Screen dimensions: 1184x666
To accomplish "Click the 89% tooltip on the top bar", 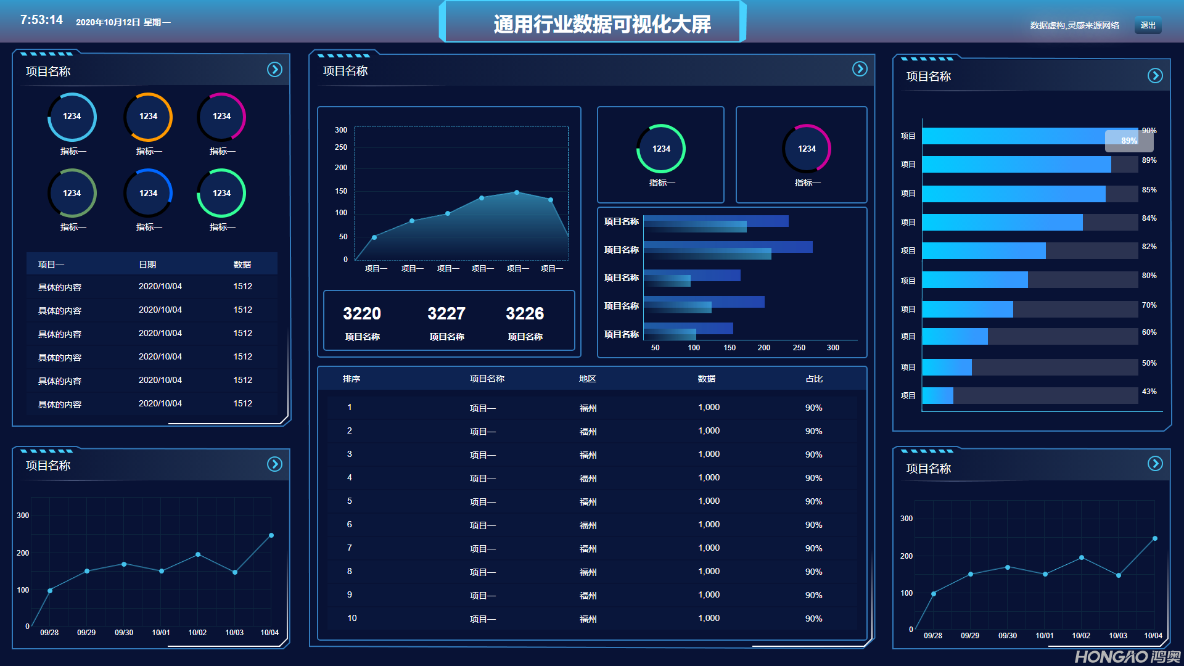I will pos(1128,141).
